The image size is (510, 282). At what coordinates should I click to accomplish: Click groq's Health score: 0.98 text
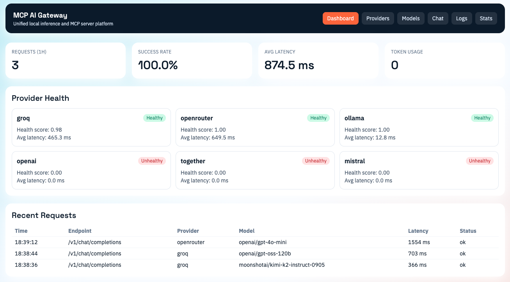coord(39,130)
